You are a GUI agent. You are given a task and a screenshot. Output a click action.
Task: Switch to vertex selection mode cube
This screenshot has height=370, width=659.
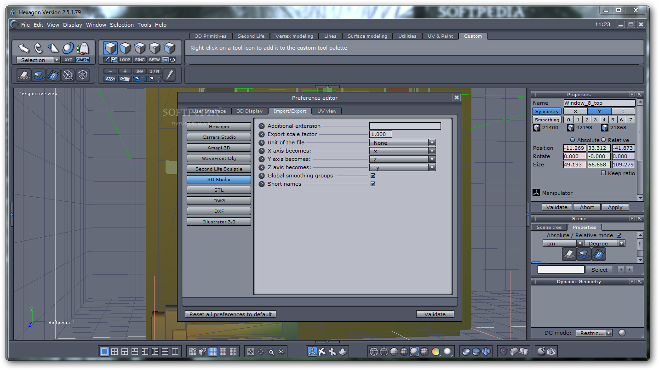(x=155, y=48)
